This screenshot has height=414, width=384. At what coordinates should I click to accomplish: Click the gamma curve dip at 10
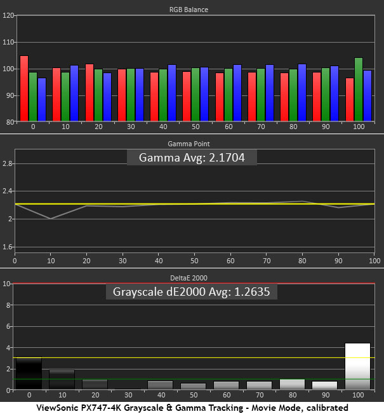pyautogui.click(x=50, y=218)
